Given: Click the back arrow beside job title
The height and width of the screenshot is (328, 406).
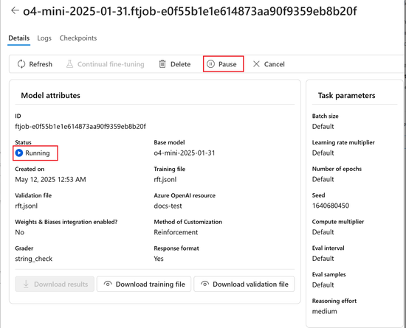Looking at the screenshot, I should pyautogui.click(x=15, y=10).
